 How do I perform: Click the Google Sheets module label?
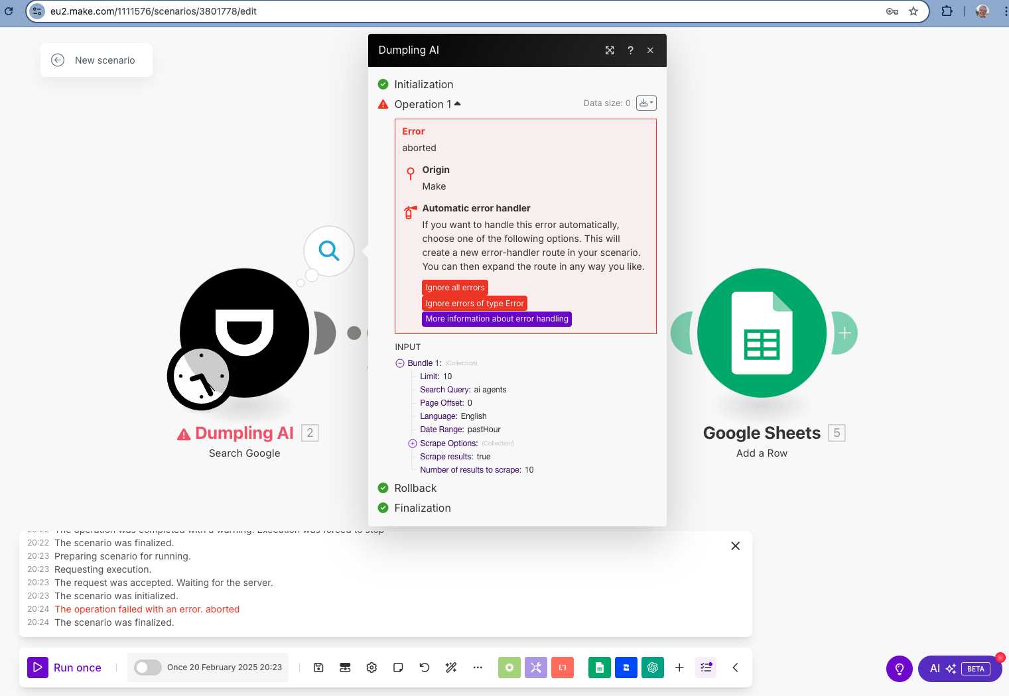pyautogui.click(x=762, y=433)
